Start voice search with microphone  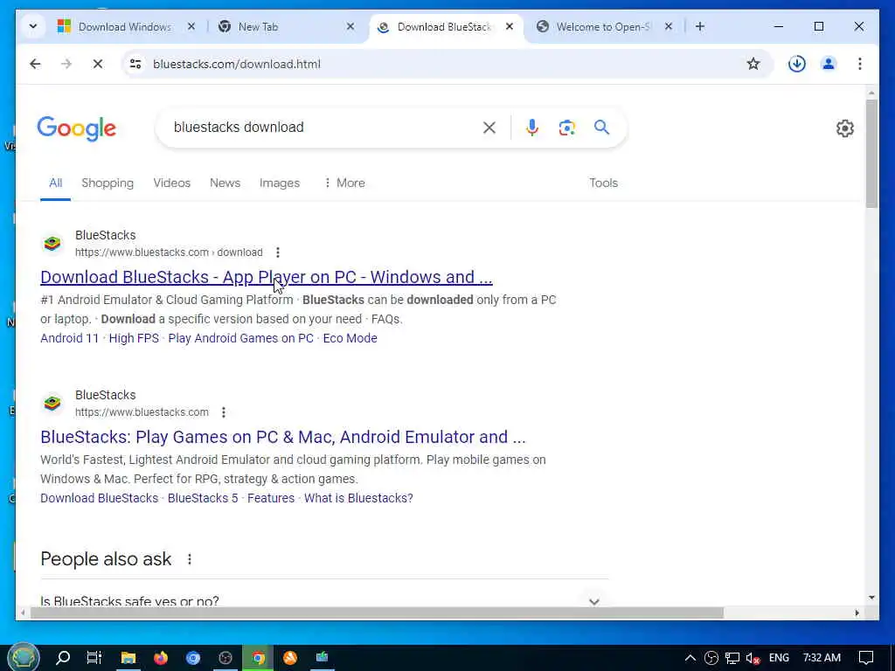click(532, 128)
